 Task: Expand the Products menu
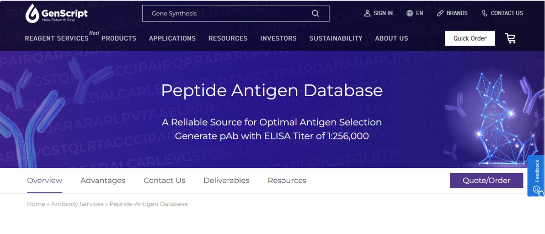coord(119,38)
